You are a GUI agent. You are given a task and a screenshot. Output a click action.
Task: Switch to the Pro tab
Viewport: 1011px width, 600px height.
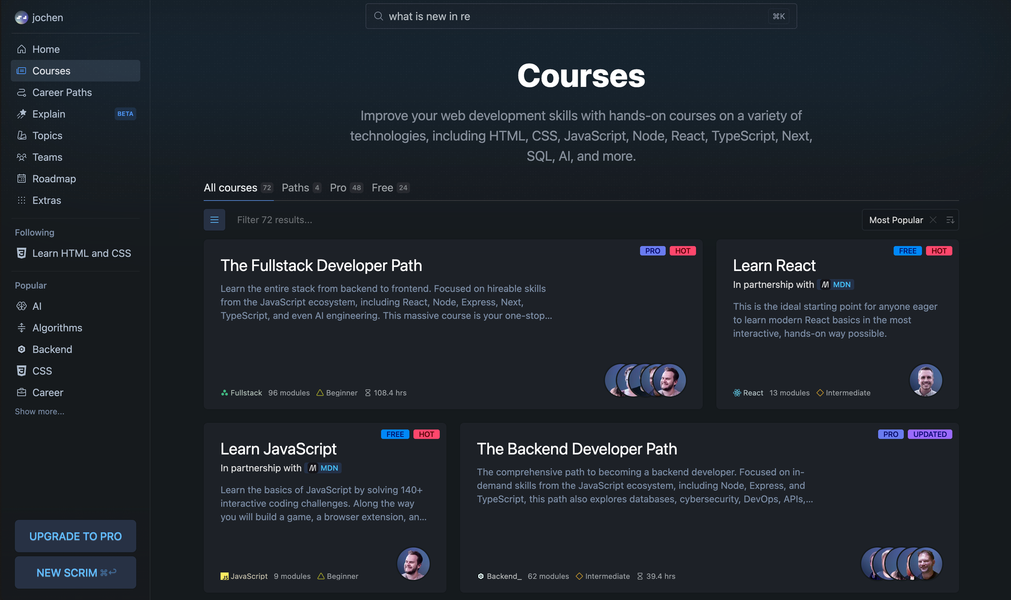(x=346, y=188)
